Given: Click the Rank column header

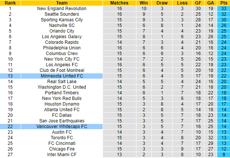Looking at the screenshot, I should [x=10, y=3].
